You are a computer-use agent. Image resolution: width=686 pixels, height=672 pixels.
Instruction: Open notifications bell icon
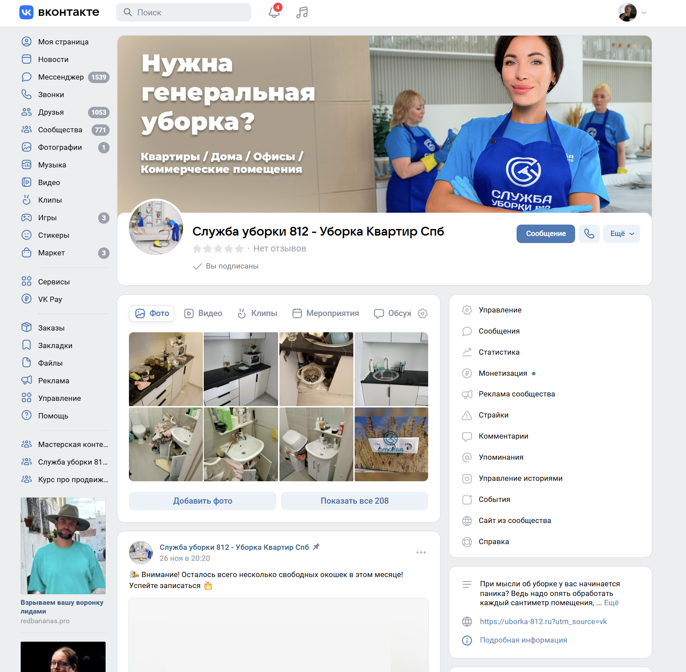click(274, 12)
